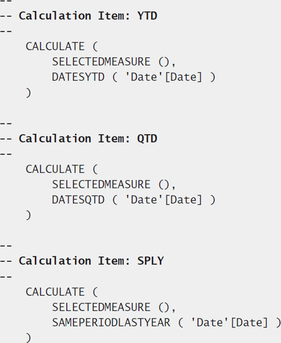Screen dimensions: 281x343
Task: Click CALCULATE in the YTD block
Action: [x=55, y=46]
